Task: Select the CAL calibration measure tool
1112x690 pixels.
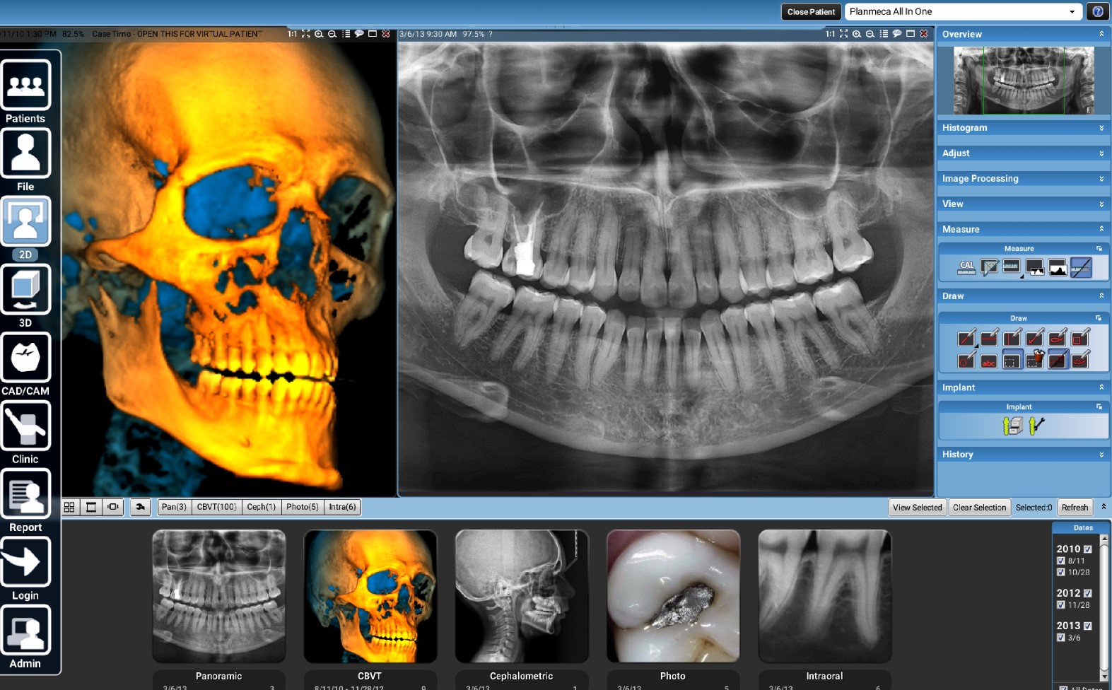Action: (x=966, y=267)
